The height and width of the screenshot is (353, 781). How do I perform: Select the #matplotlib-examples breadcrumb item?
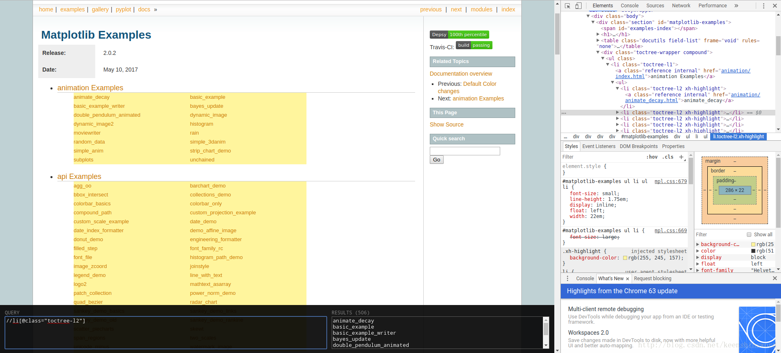pyautogui.click(x=645, y=137)
